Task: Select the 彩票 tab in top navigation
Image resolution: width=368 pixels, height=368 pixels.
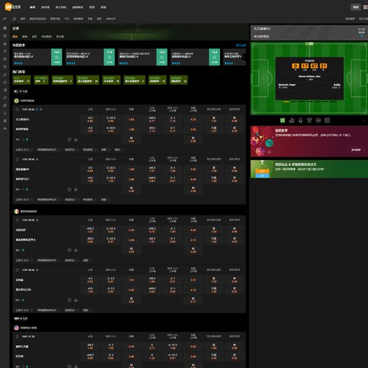Action: (92, 7)
